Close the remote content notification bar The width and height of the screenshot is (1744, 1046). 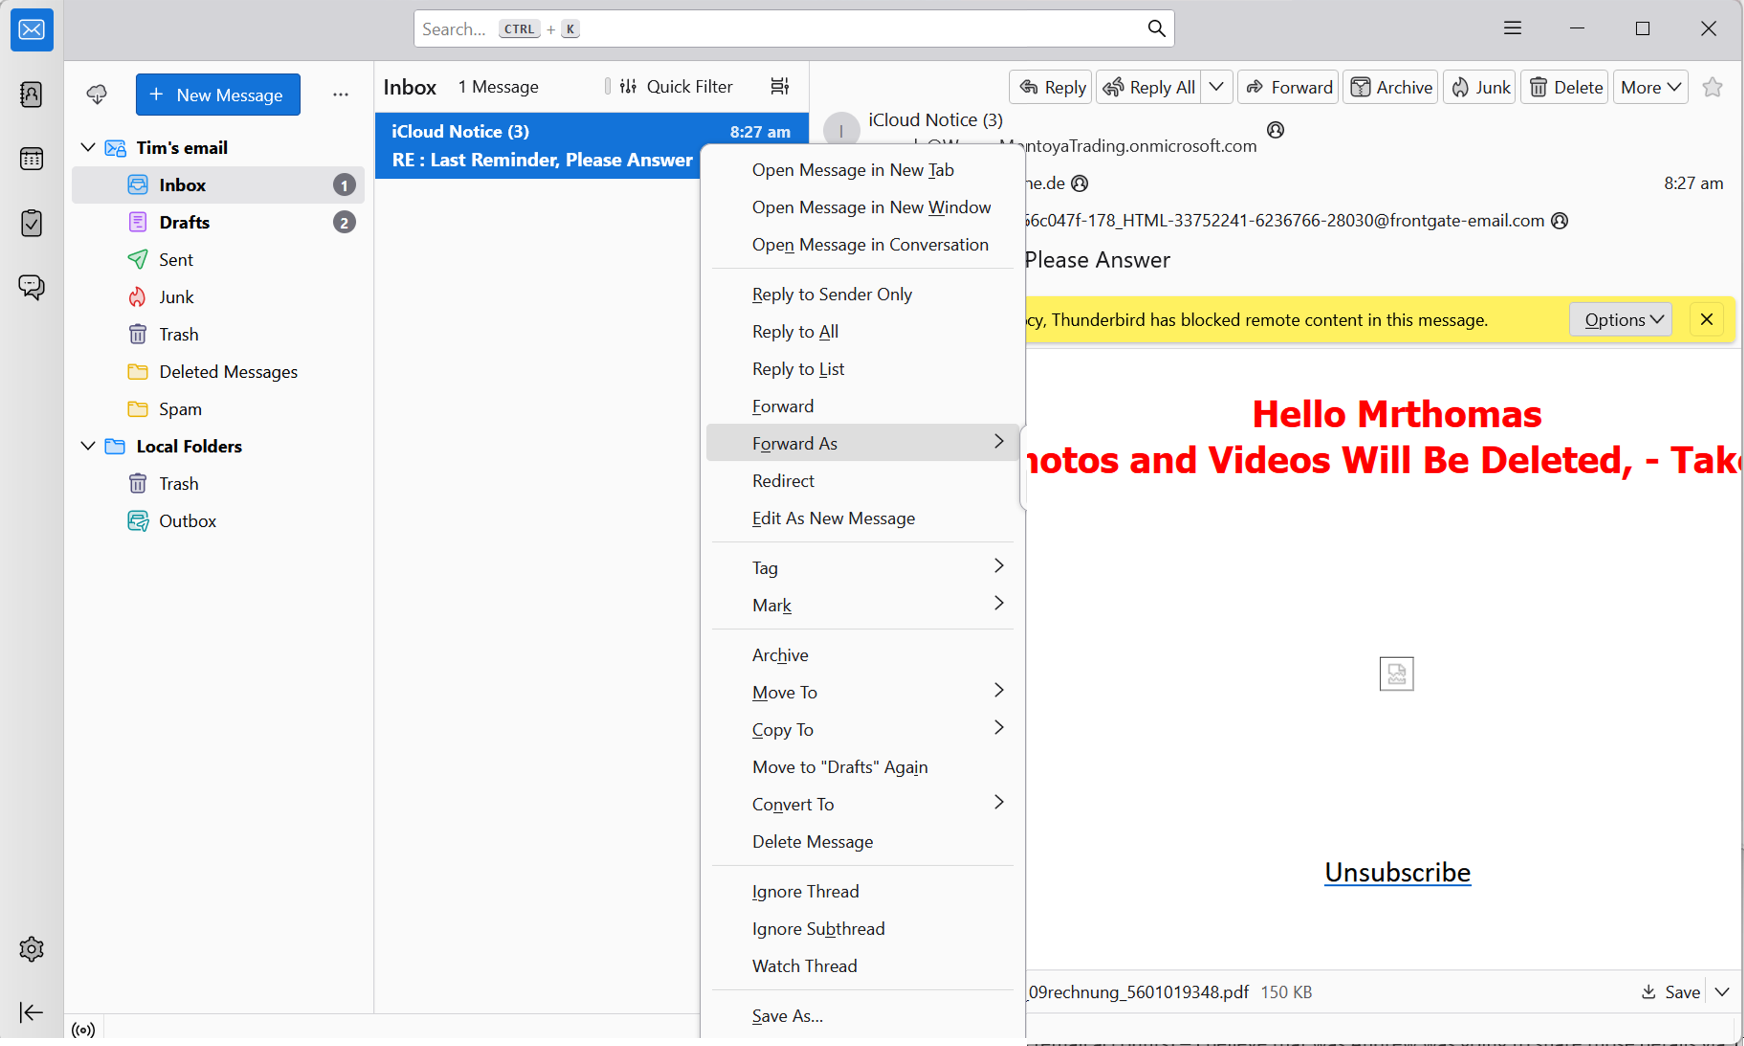point(1707,319)
